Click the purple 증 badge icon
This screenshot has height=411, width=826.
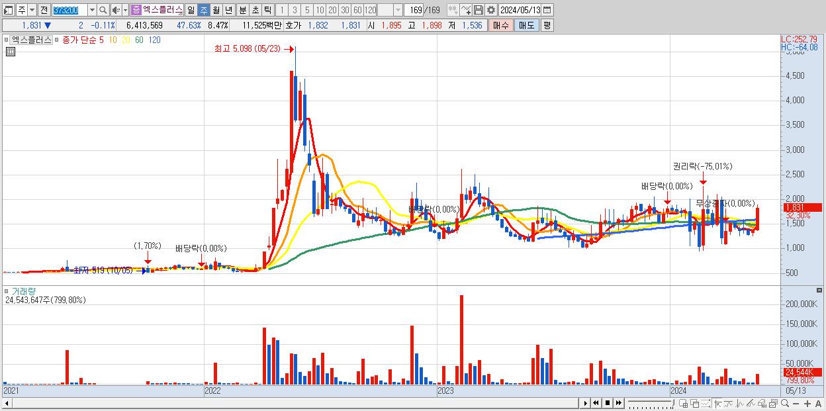tap(136, 10)
